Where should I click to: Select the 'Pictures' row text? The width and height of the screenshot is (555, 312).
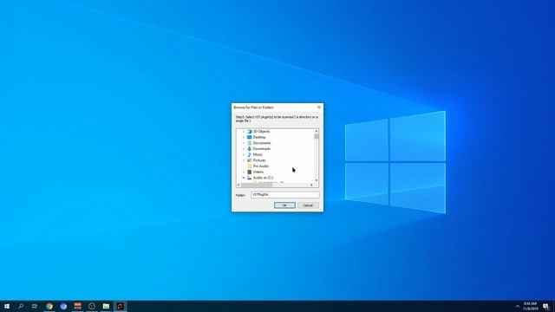259,160
